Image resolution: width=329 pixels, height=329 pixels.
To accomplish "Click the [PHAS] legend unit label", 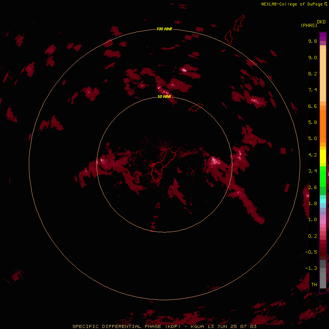I will (309, 25).
